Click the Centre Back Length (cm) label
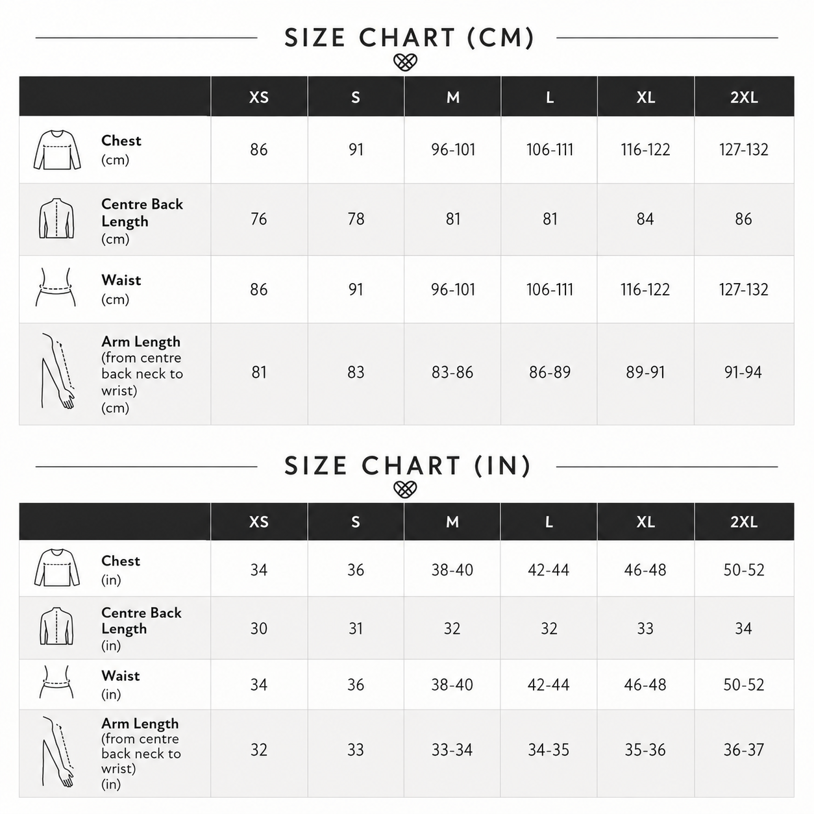Screen dimensions: 814x814 tap(142, 221)
